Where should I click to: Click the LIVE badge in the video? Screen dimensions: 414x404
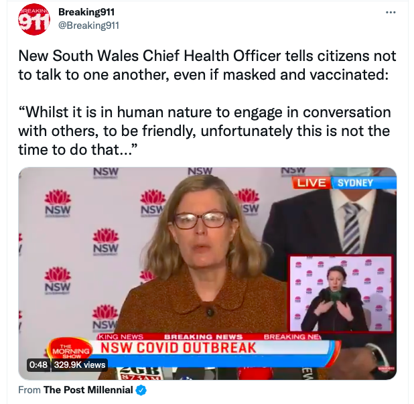pos(312,183)
